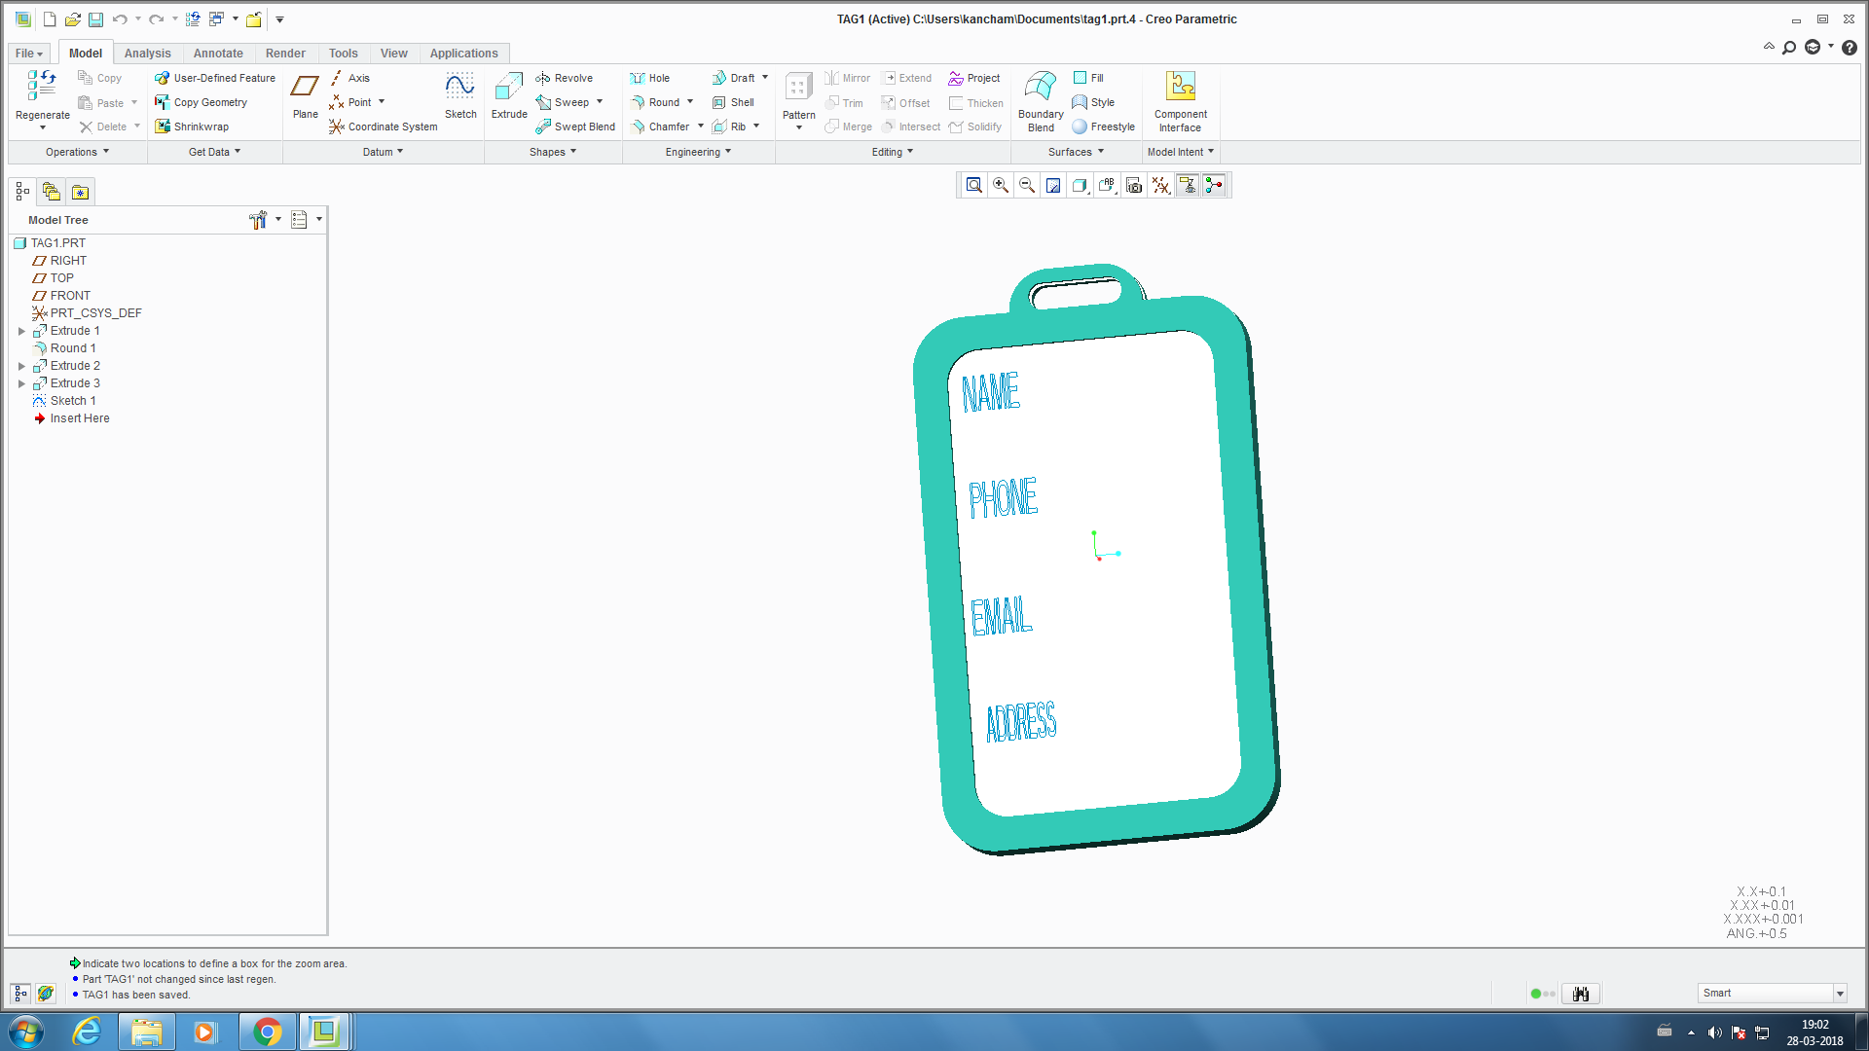The width and height of the screenshot is (1869, 1051).
Task: Open the Shrinkwrap tool
Action: pyautogui.click(x=192, y=127)
